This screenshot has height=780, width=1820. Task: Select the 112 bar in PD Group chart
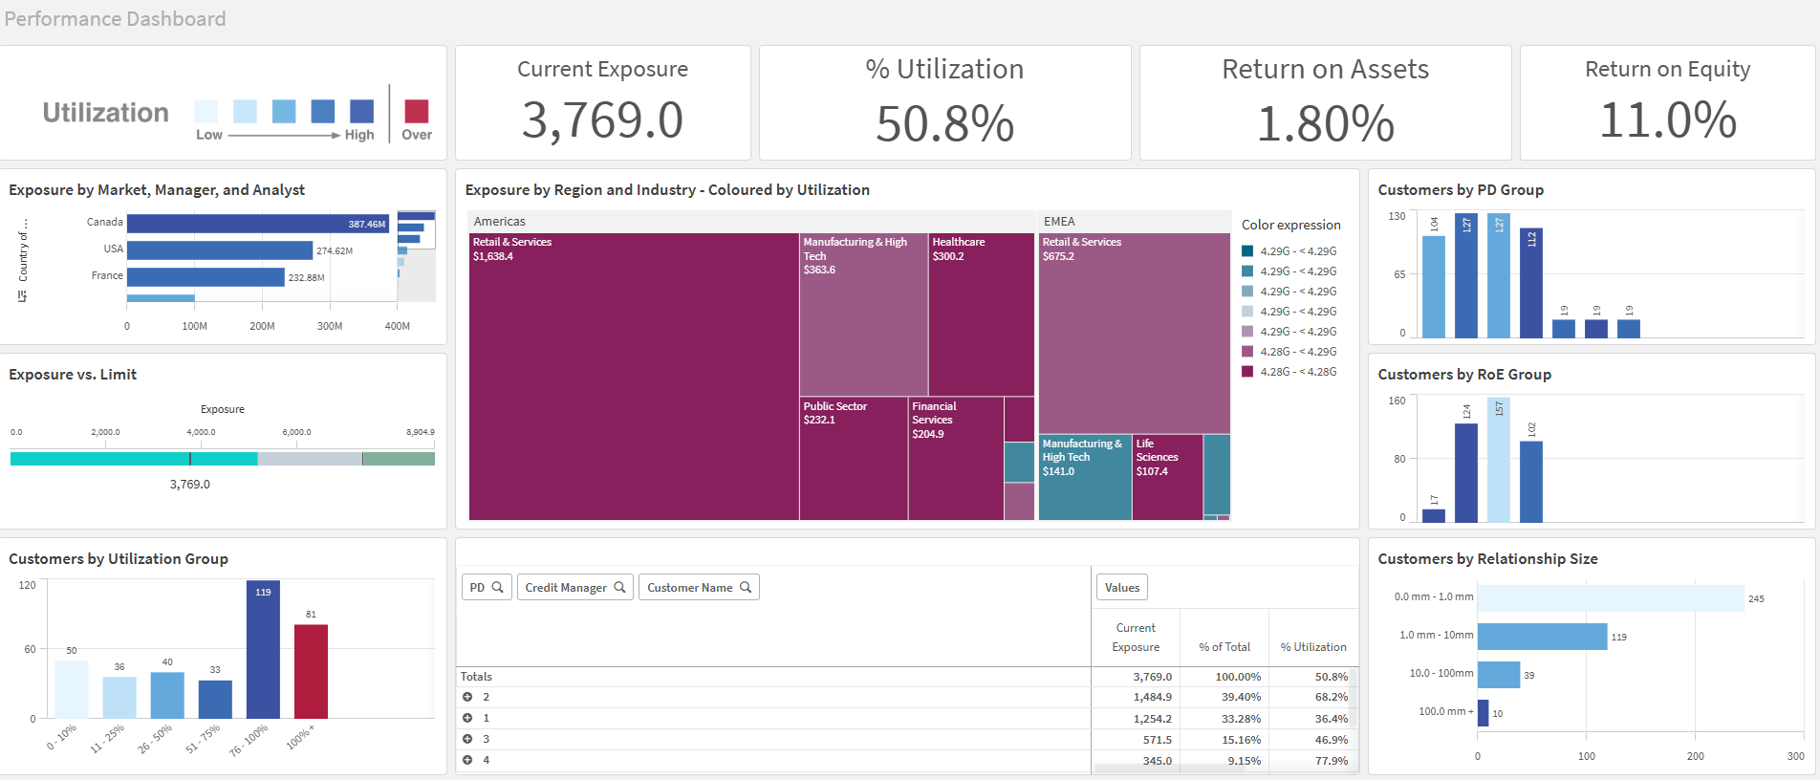(1531, 283)
